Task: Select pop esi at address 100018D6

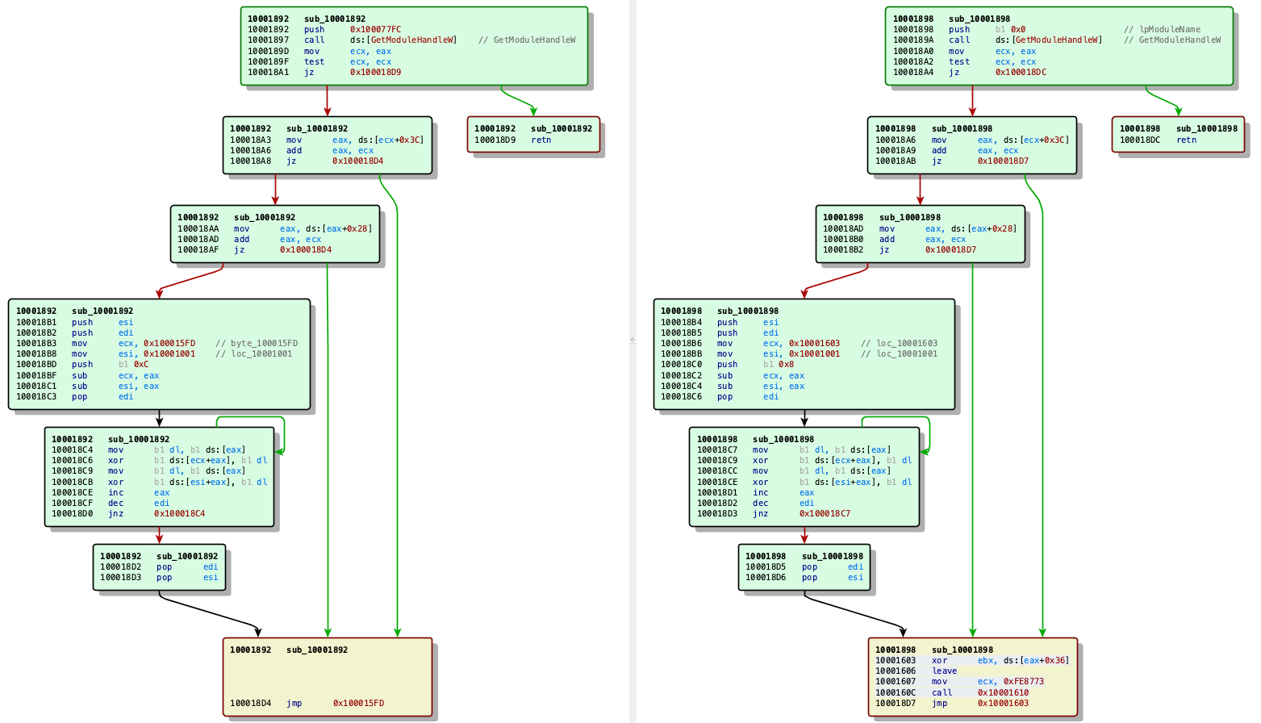Action: click(804, 577)
